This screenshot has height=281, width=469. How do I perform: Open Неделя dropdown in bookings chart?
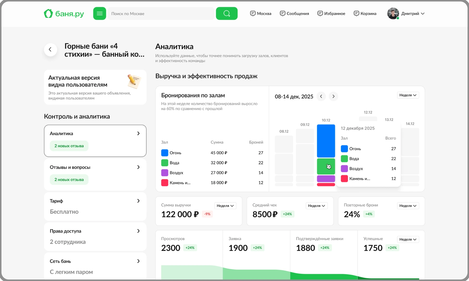[408, 95]
